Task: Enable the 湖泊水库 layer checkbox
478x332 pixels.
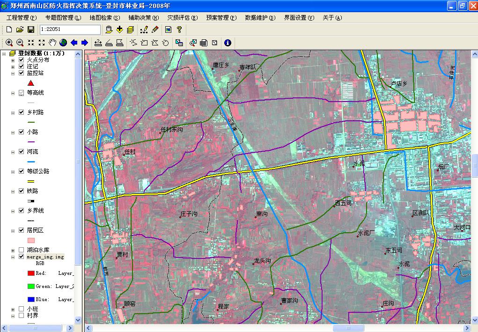Action: point(21,250)
